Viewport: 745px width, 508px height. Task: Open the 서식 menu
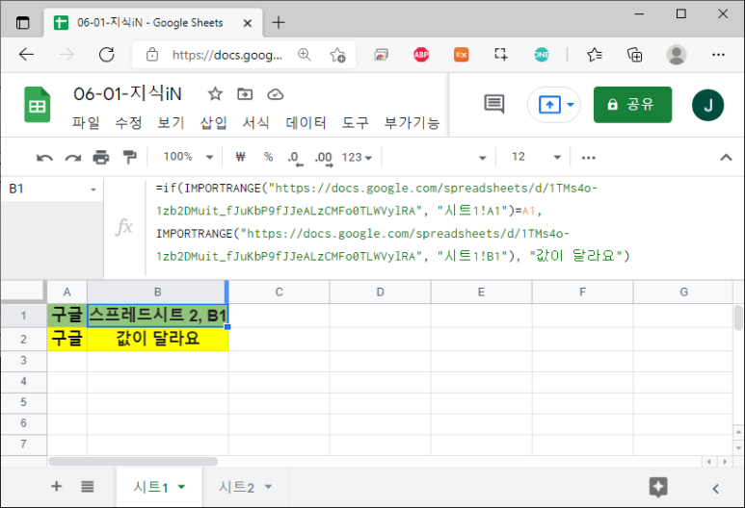pyautogui.click(x=256, y=123)
